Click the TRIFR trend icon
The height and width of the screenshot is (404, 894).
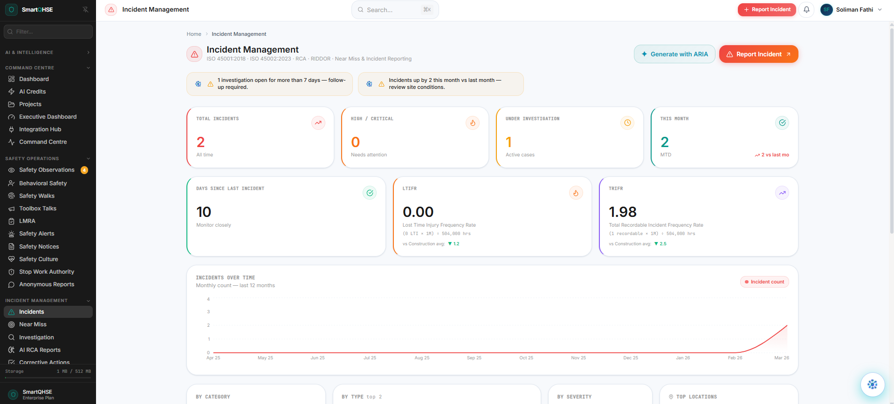tap(782, 193)
